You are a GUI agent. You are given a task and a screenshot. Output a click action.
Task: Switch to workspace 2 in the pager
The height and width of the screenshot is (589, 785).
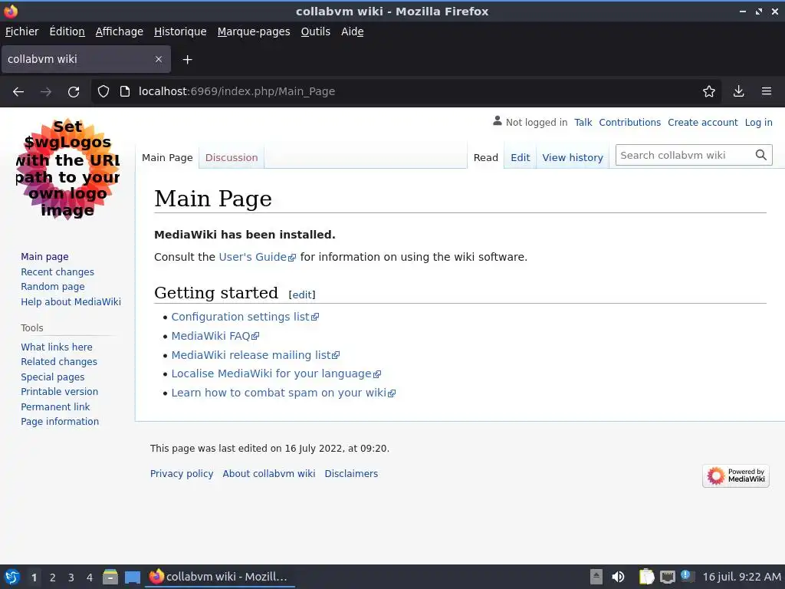53,577
